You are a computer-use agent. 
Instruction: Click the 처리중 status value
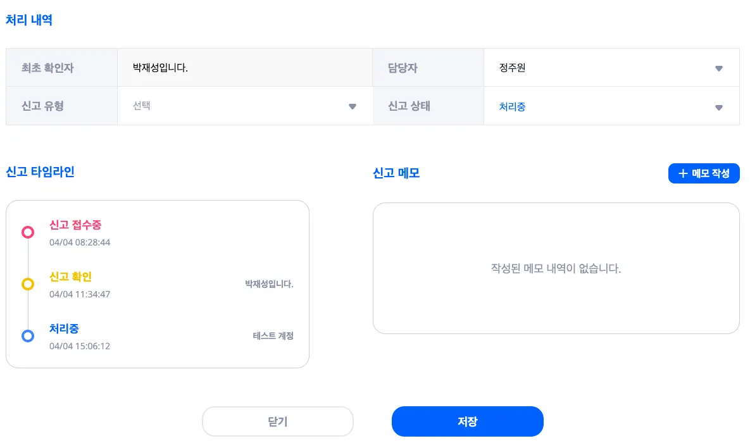pos(513,107)
